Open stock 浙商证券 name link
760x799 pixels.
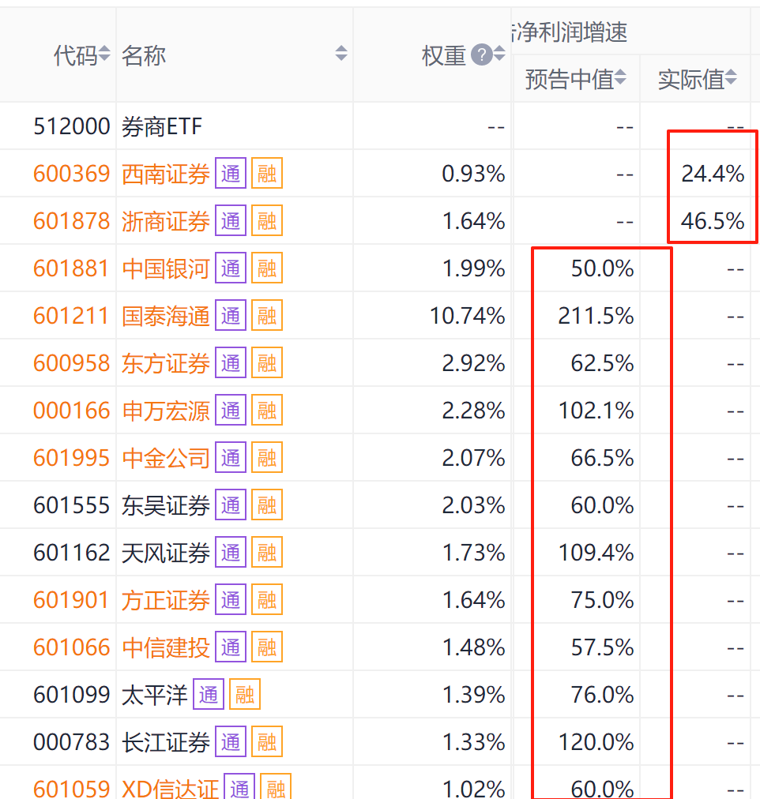[x=166, y=221]
